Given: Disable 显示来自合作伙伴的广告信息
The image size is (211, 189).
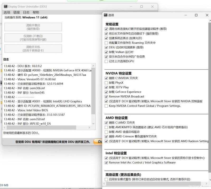Looking at the screenshot, I should pyautogui.click(x=106, y=57).
